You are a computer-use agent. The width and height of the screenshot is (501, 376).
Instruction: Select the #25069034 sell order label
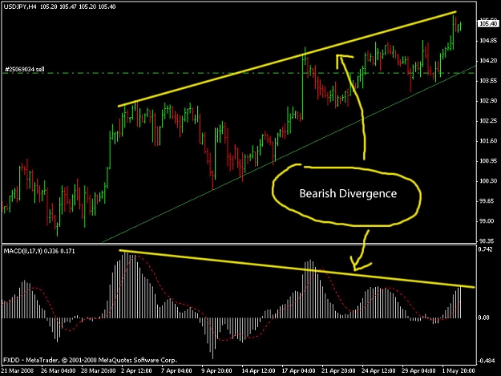coord(25,69)
